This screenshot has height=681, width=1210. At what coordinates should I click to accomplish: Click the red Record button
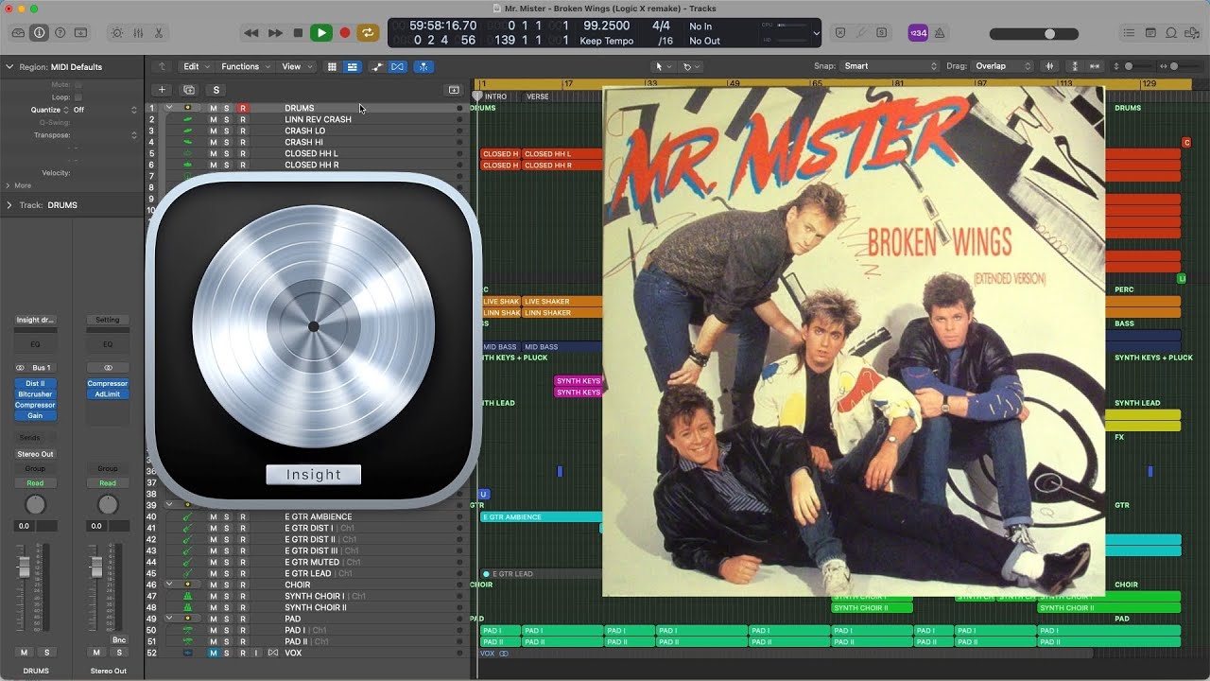point(345,32)
